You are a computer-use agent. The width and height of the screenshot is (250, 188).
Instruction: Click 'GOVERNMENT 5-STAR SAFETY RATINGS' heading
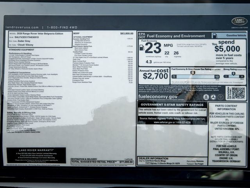point(172,105)
